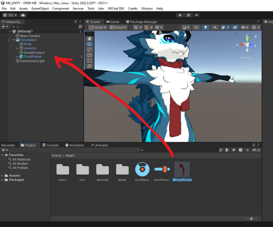Click the grid snapping icon
The image size is (273, 227).
(x=147, y=27)
